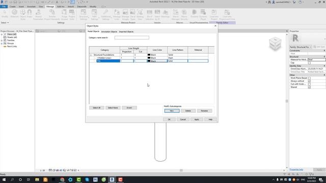Click the Select by ID icon

(157, 14)
